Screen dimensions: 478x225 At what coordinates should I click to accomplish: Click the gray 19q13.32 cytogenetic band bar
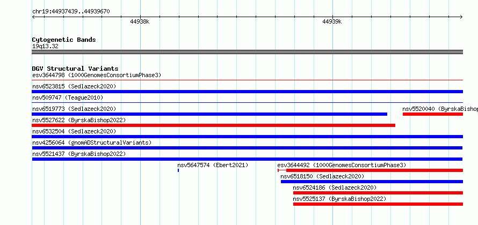click(247, 52)
